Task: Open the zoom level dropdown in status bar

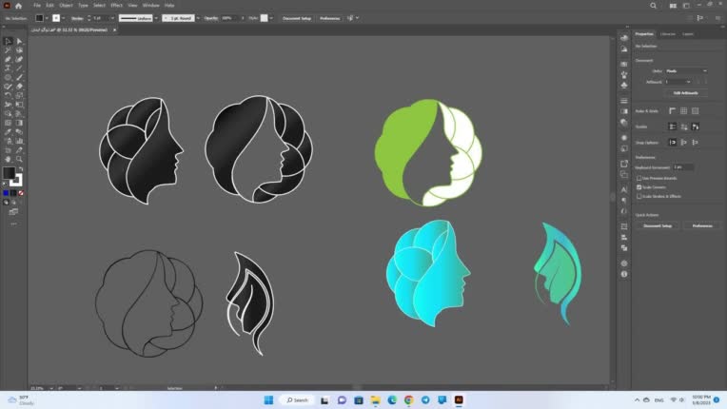Action: point(51,388)
